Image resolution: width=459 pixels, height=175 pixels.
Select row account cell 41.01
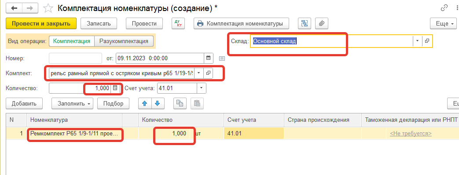(x=254, y=133)
